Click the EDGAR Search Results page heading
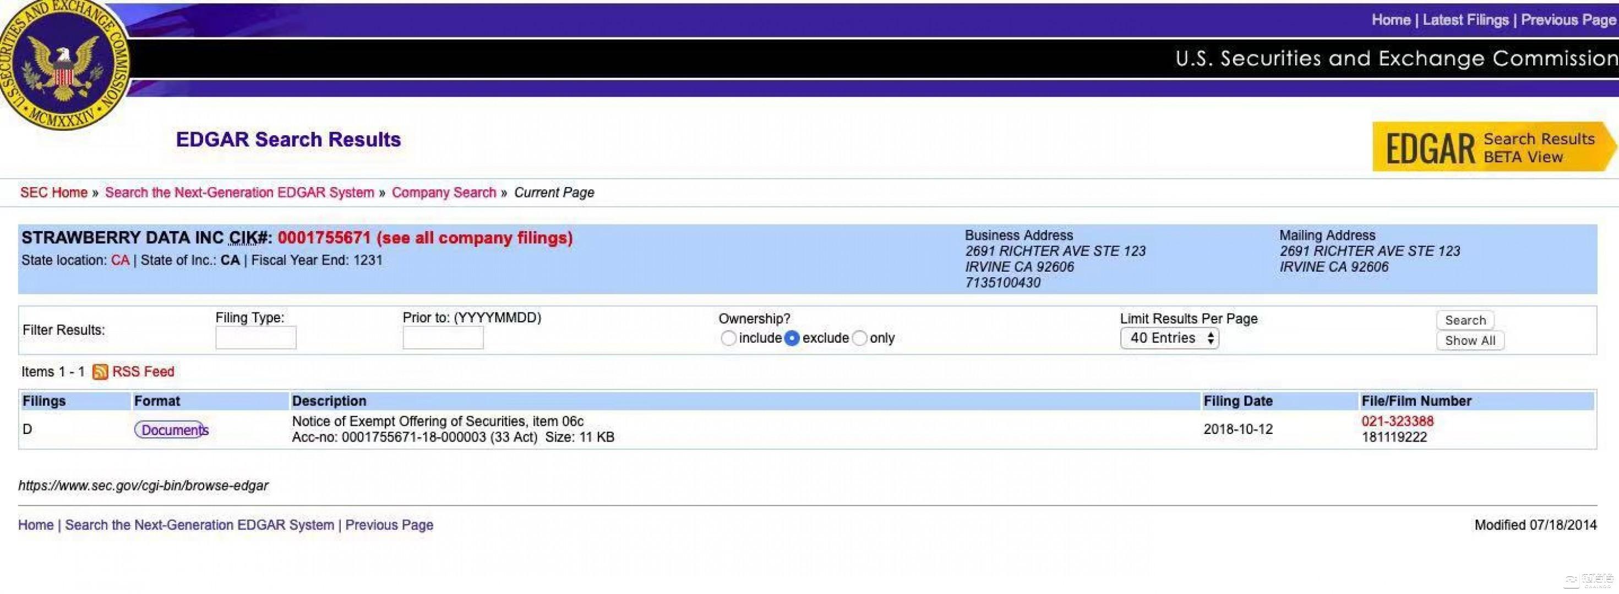This screenshot has width=1619, height=594. pos(288,139)
